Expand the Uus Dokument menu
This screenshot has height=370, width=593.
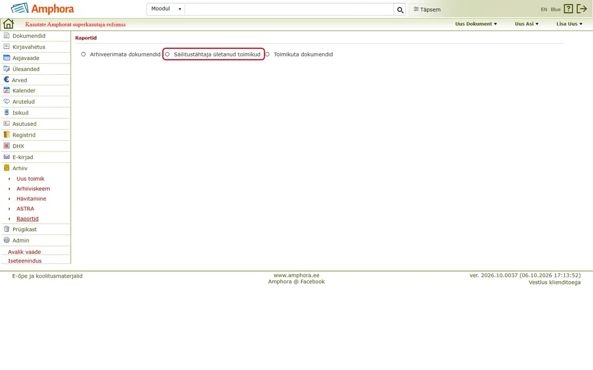tap(476, 24)
